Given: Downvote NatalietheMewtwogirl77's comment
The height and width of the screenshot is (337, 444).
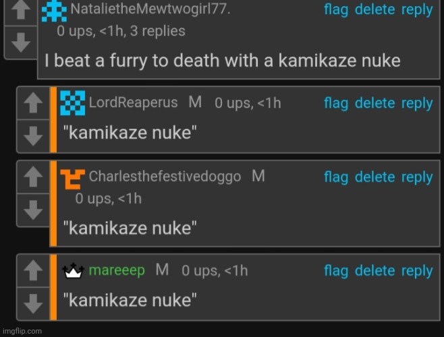Looking at the screenshot, I should pyautogui.click(x=21, y=42).
